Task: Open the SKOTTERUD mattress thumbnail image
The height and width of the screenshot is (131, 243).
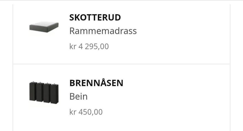Action: (44, 27)
